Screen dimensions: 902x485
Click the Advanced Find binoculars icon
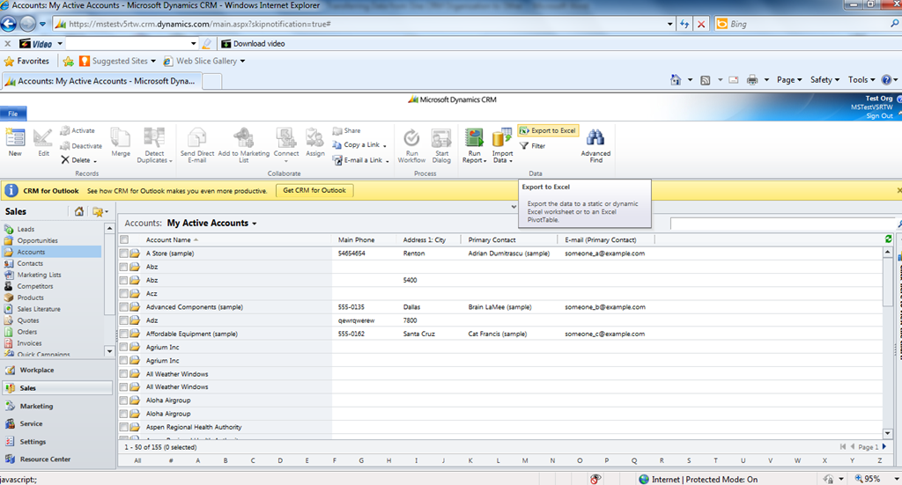(595, 138)
